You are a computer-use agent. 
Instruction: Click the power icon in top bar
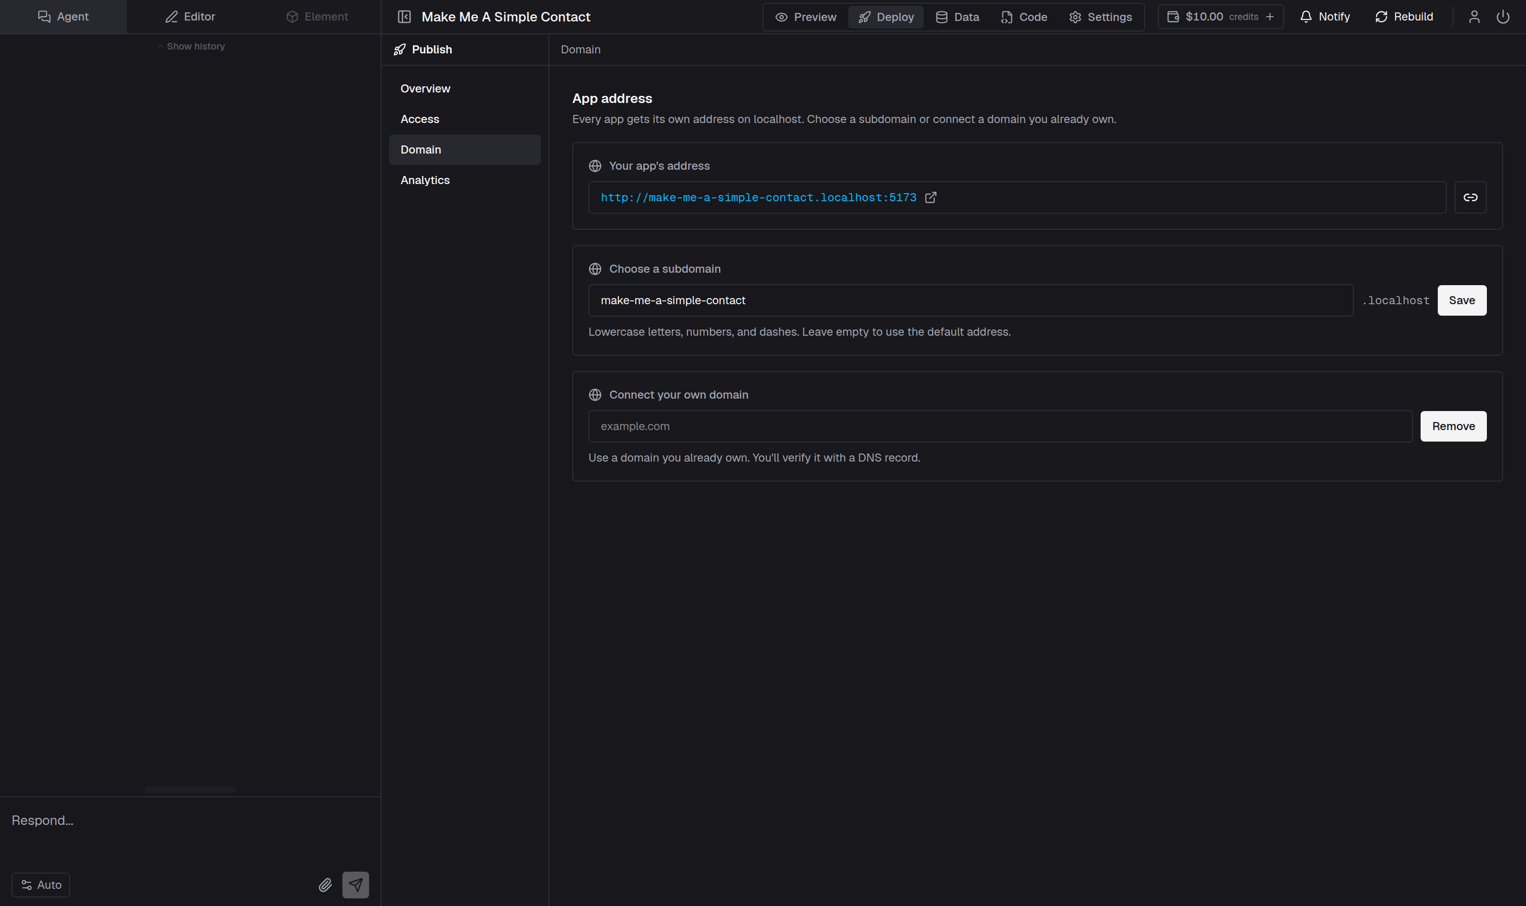click(1502, 17)
